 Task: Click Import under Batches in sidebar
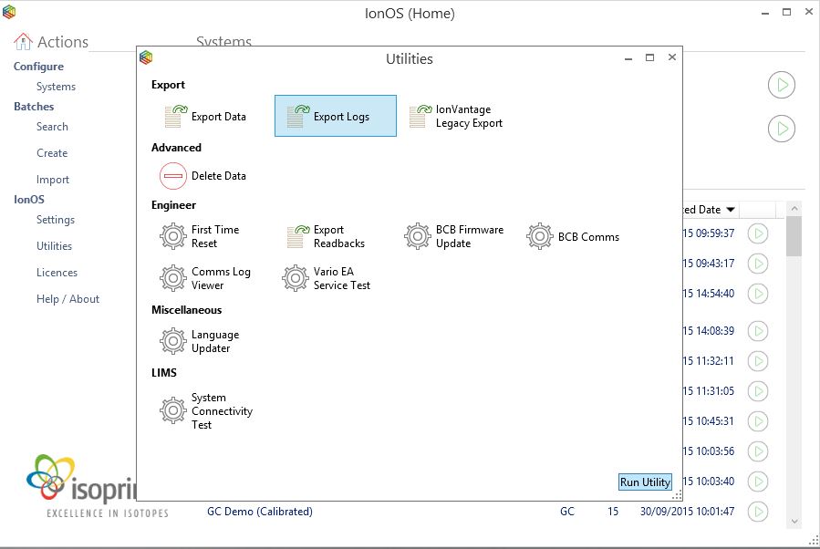tap(53, 180)
